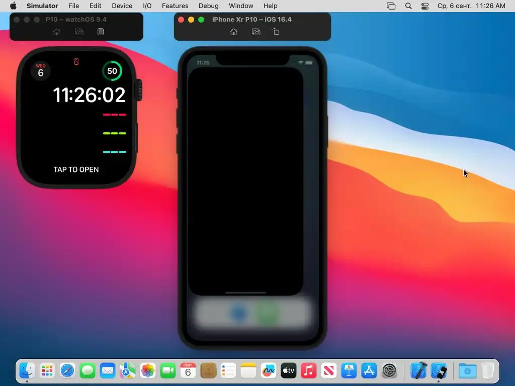Viewport: 515px width, 386px height.
Task: Open the Window menu
Action: [241, 6]
